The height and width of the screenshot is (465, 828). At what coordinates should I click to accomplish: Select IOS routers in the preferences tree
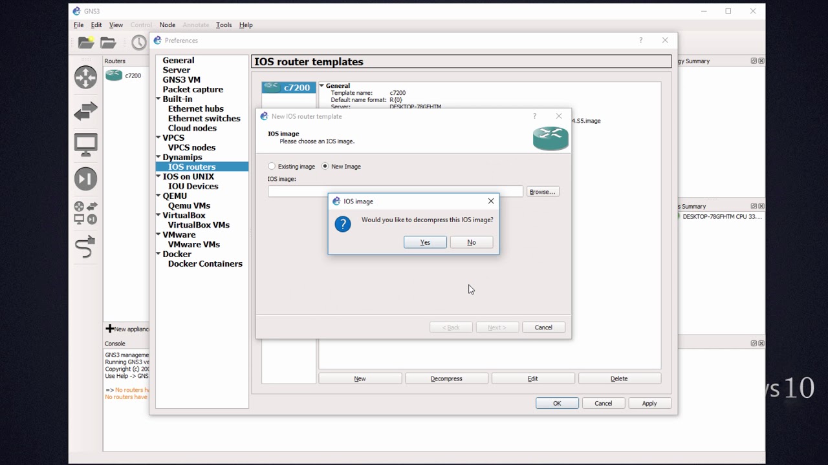(192, 167)
